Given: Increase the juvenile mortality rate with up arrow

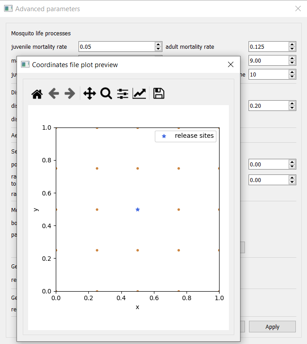Looking at the screenshot, I should pos(158,44).
